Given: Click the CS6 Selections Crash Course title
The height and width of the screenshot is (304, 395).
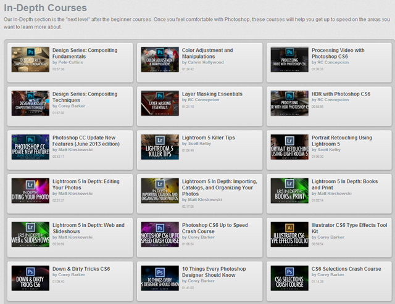Looking at the screenshot, I should [346, 269].
